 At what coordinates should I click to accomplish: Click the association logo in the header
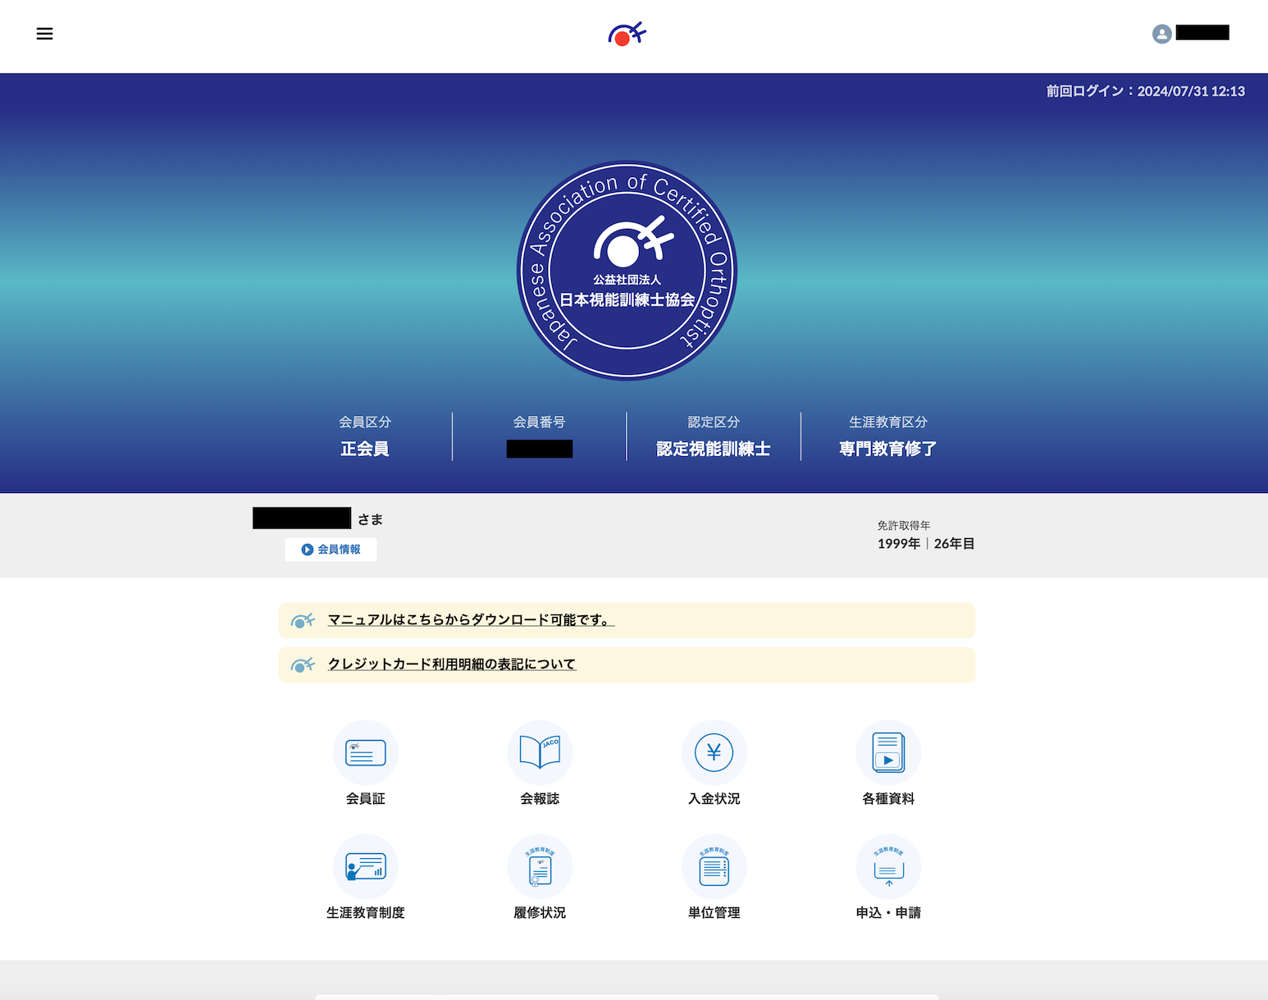(x=627, y=34)
